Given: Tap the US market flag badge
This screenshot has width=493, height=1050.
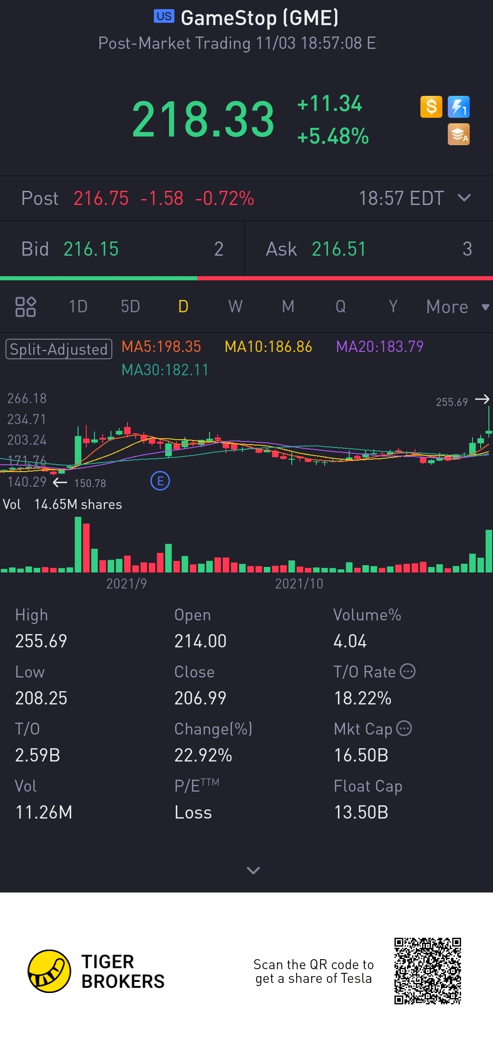Looking at the screenshot, I should 164,16.
